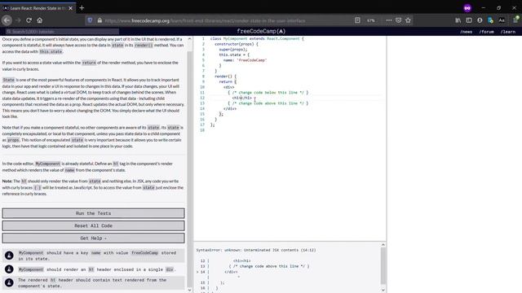Reload the page with the refresh icon
The width and height of the screenshot is (522, 293).
tap(29, 20)
